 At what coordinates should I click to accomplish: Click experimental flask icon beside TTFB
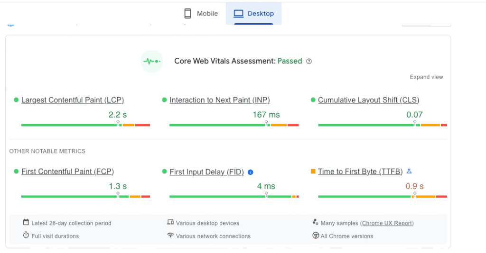pyautogui.click(x=409, y=172)
